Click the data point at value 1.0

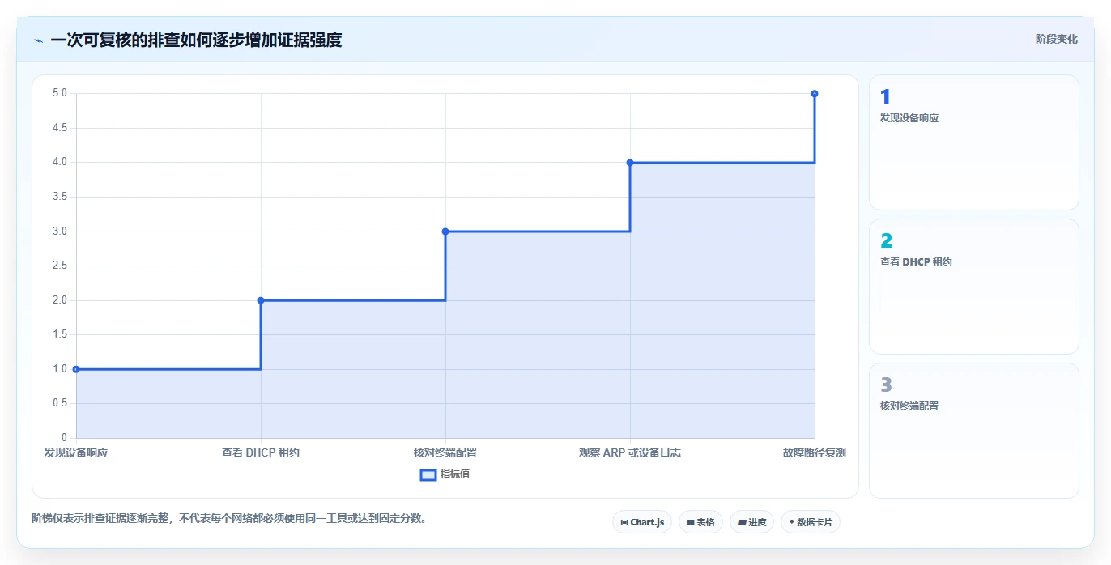[76, 369]
